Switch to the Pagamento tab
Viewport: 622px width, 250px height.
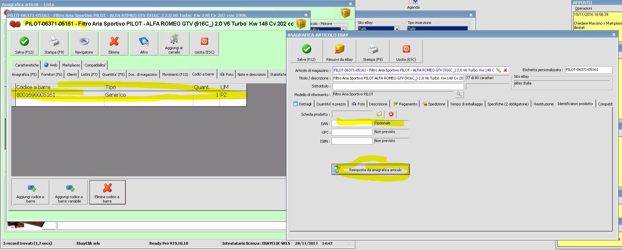point(405,104)
